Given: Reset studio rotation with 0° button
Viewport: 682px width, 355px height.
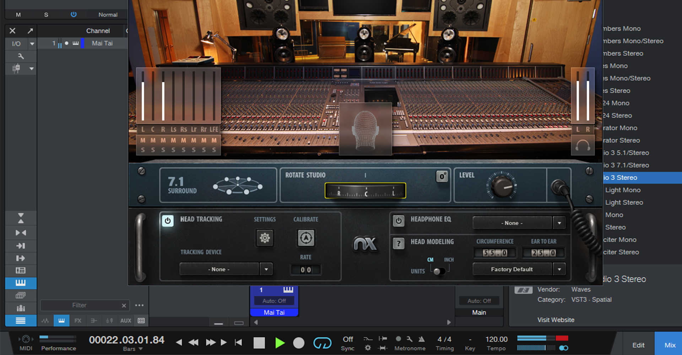Looking at the screenshot, I should pyautogui.click(x=442, y=176).
